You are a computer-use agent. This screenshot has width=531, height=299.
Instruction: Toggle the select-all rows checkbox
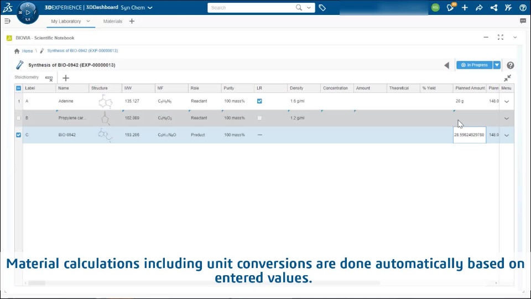click(x=19, y=88)
